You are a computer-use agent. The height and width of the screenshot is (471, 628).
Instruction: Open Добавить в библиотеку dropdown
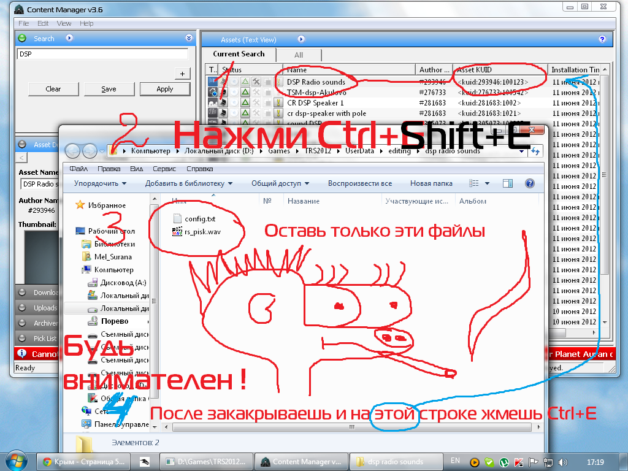189,183
